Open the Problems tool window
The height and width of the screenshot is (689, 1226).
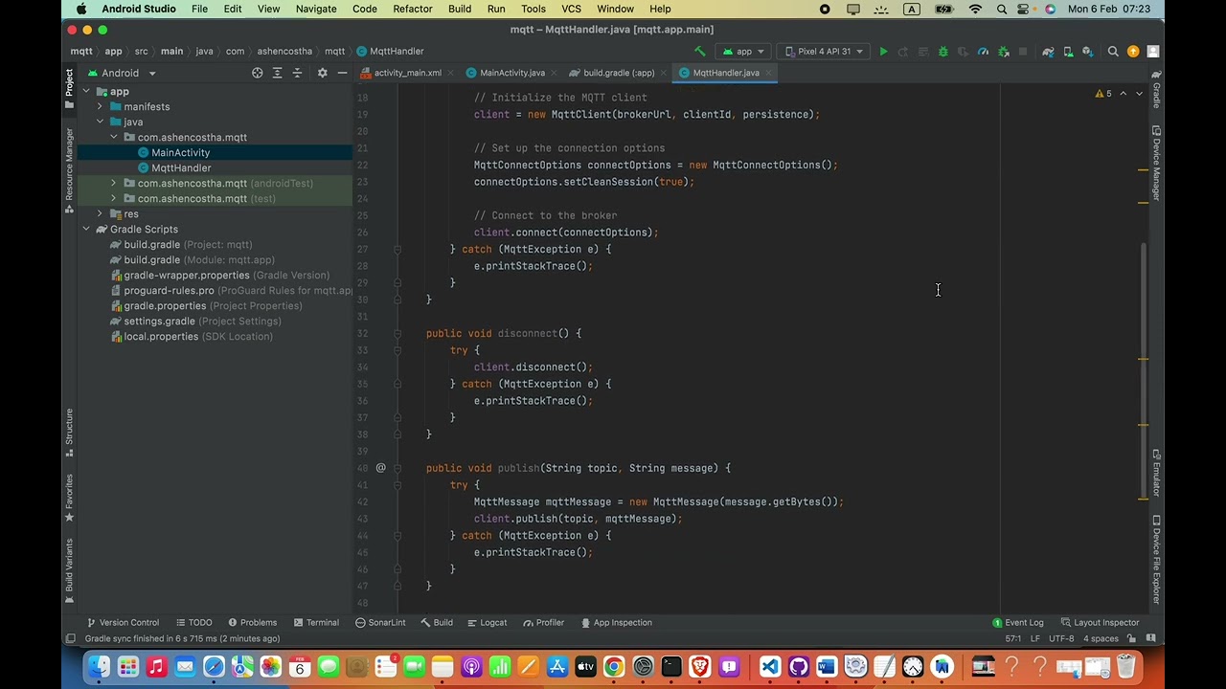(252, 623)
